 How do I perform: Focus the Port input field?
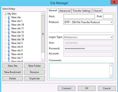[108, 16]
